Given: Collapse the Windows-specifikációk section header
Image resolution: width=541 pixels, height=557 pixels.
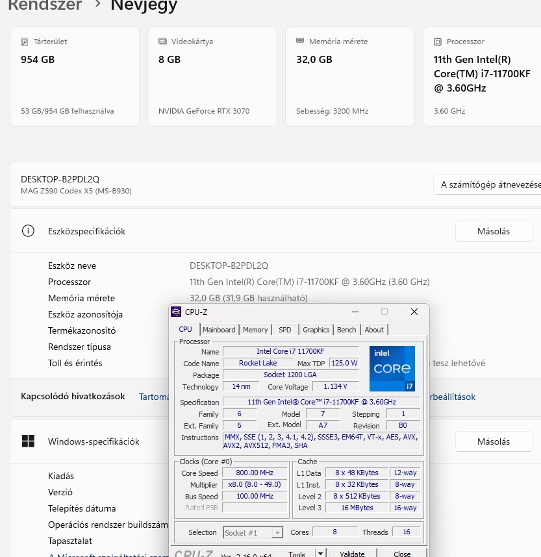Looking at the screenshot, I should [x=275, y=441].
